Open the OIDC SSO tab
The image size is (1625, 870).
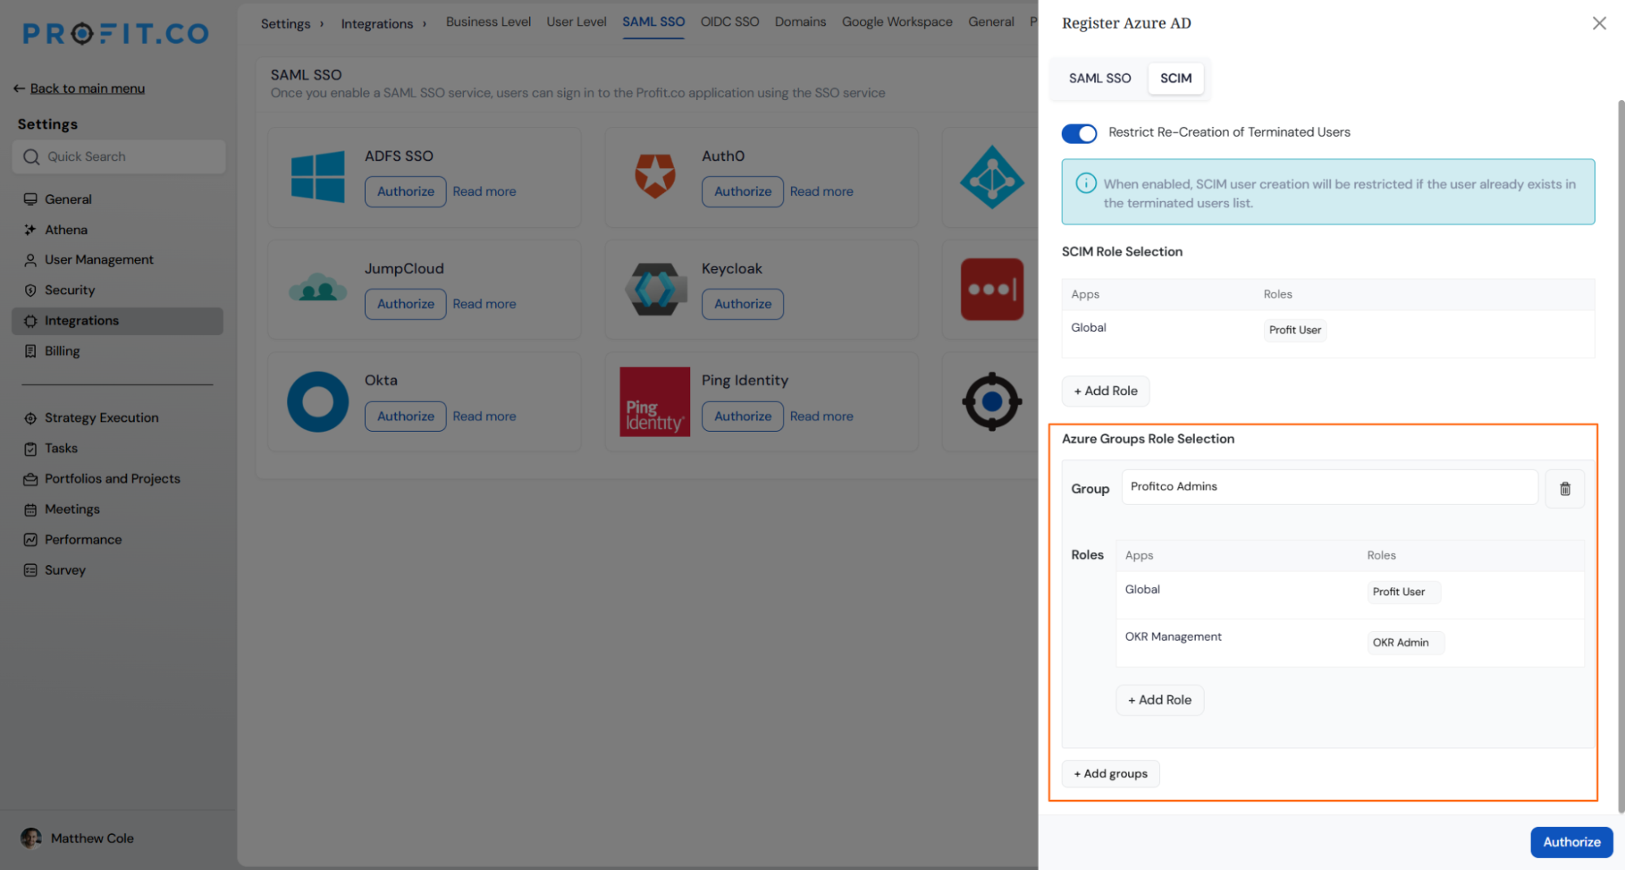tap(729, 22)
